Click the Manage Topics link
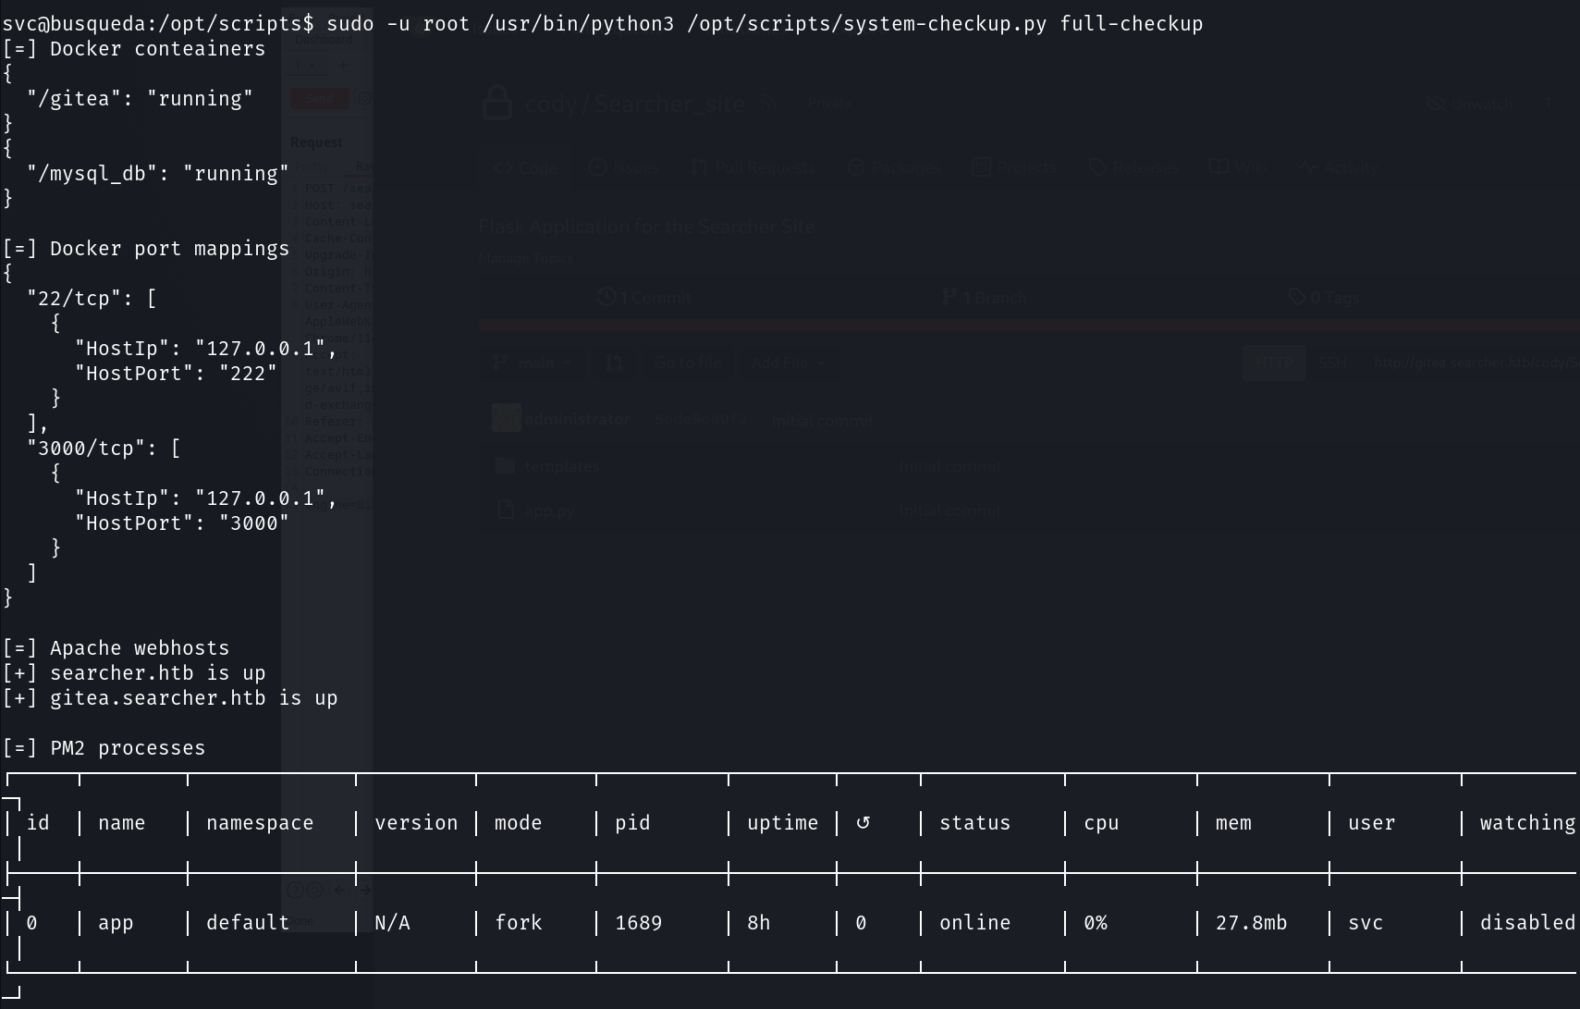 coord(526,258)
